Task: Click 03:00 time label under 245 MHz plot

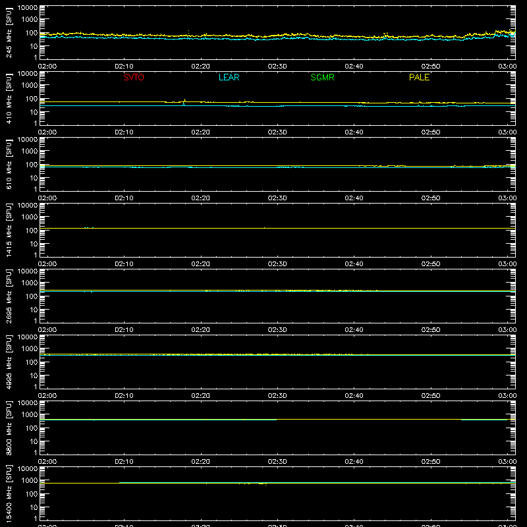Action: (507, 67)
